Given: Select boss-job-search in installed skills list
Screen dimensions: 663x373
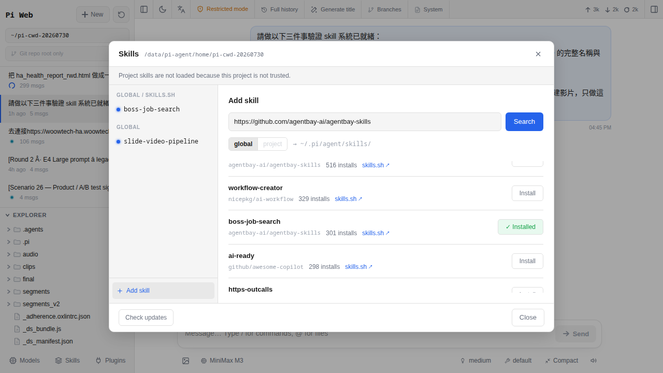Looking at the screenshot, I should pos(163,109).
